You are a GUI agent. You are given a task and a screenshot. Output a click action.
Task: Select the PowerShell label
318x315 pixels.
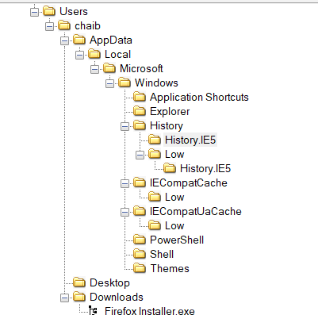[x=177, y=240]
